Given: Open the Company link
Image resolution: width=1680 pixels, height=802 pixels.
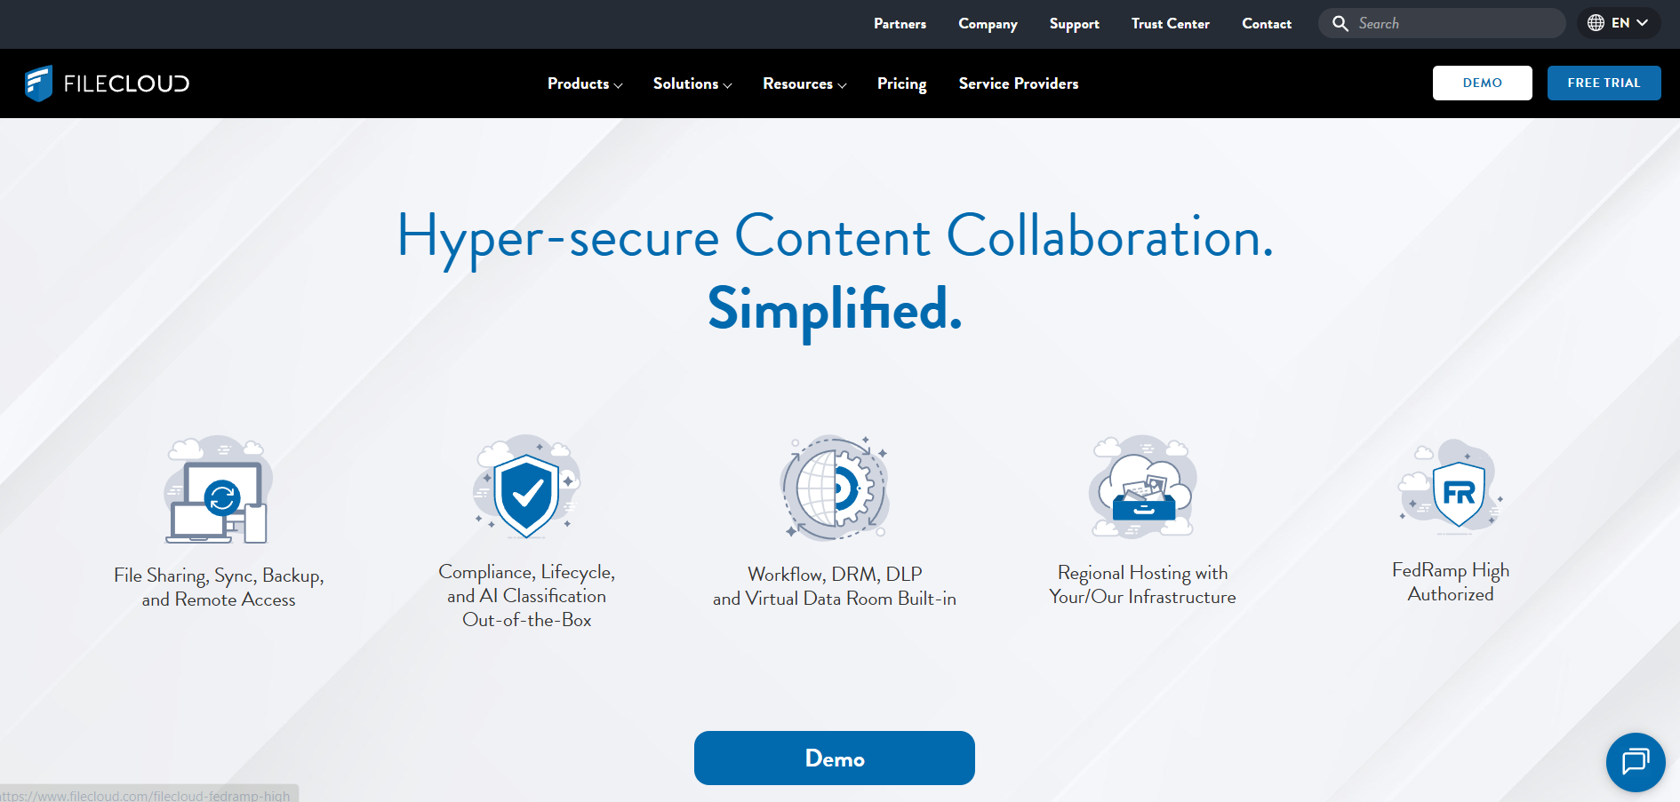Looking at the screenshot, I should click(x=988, y=24).
